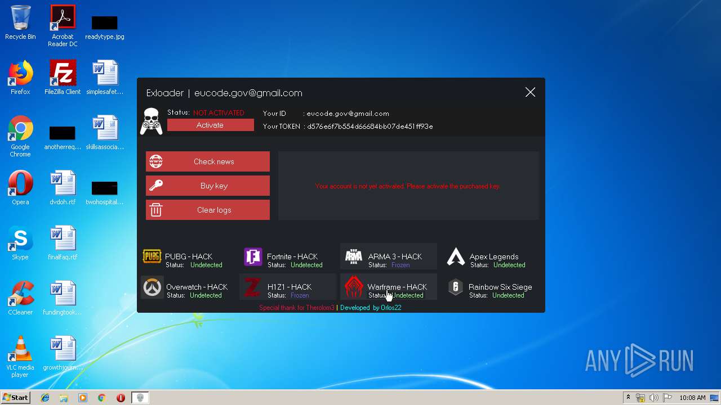Select the skillsassocia... document on desktop
This screenshot has width=721, height=405.
(105, 133)
